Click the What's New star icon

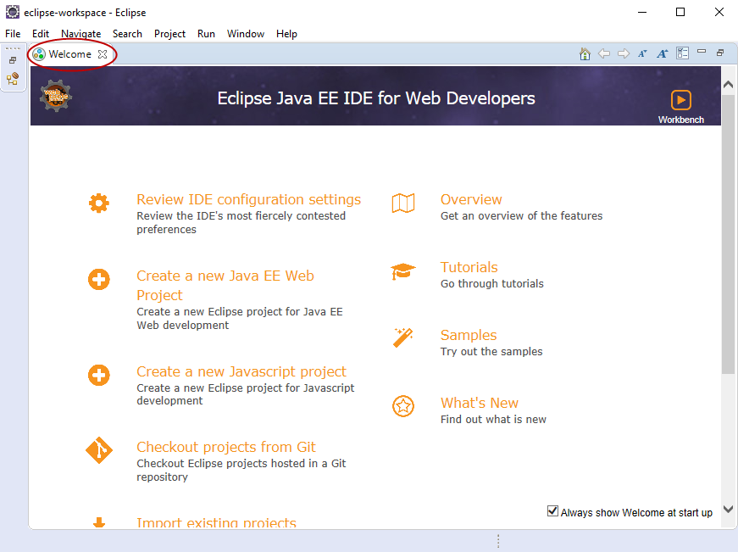pos(403,406)
